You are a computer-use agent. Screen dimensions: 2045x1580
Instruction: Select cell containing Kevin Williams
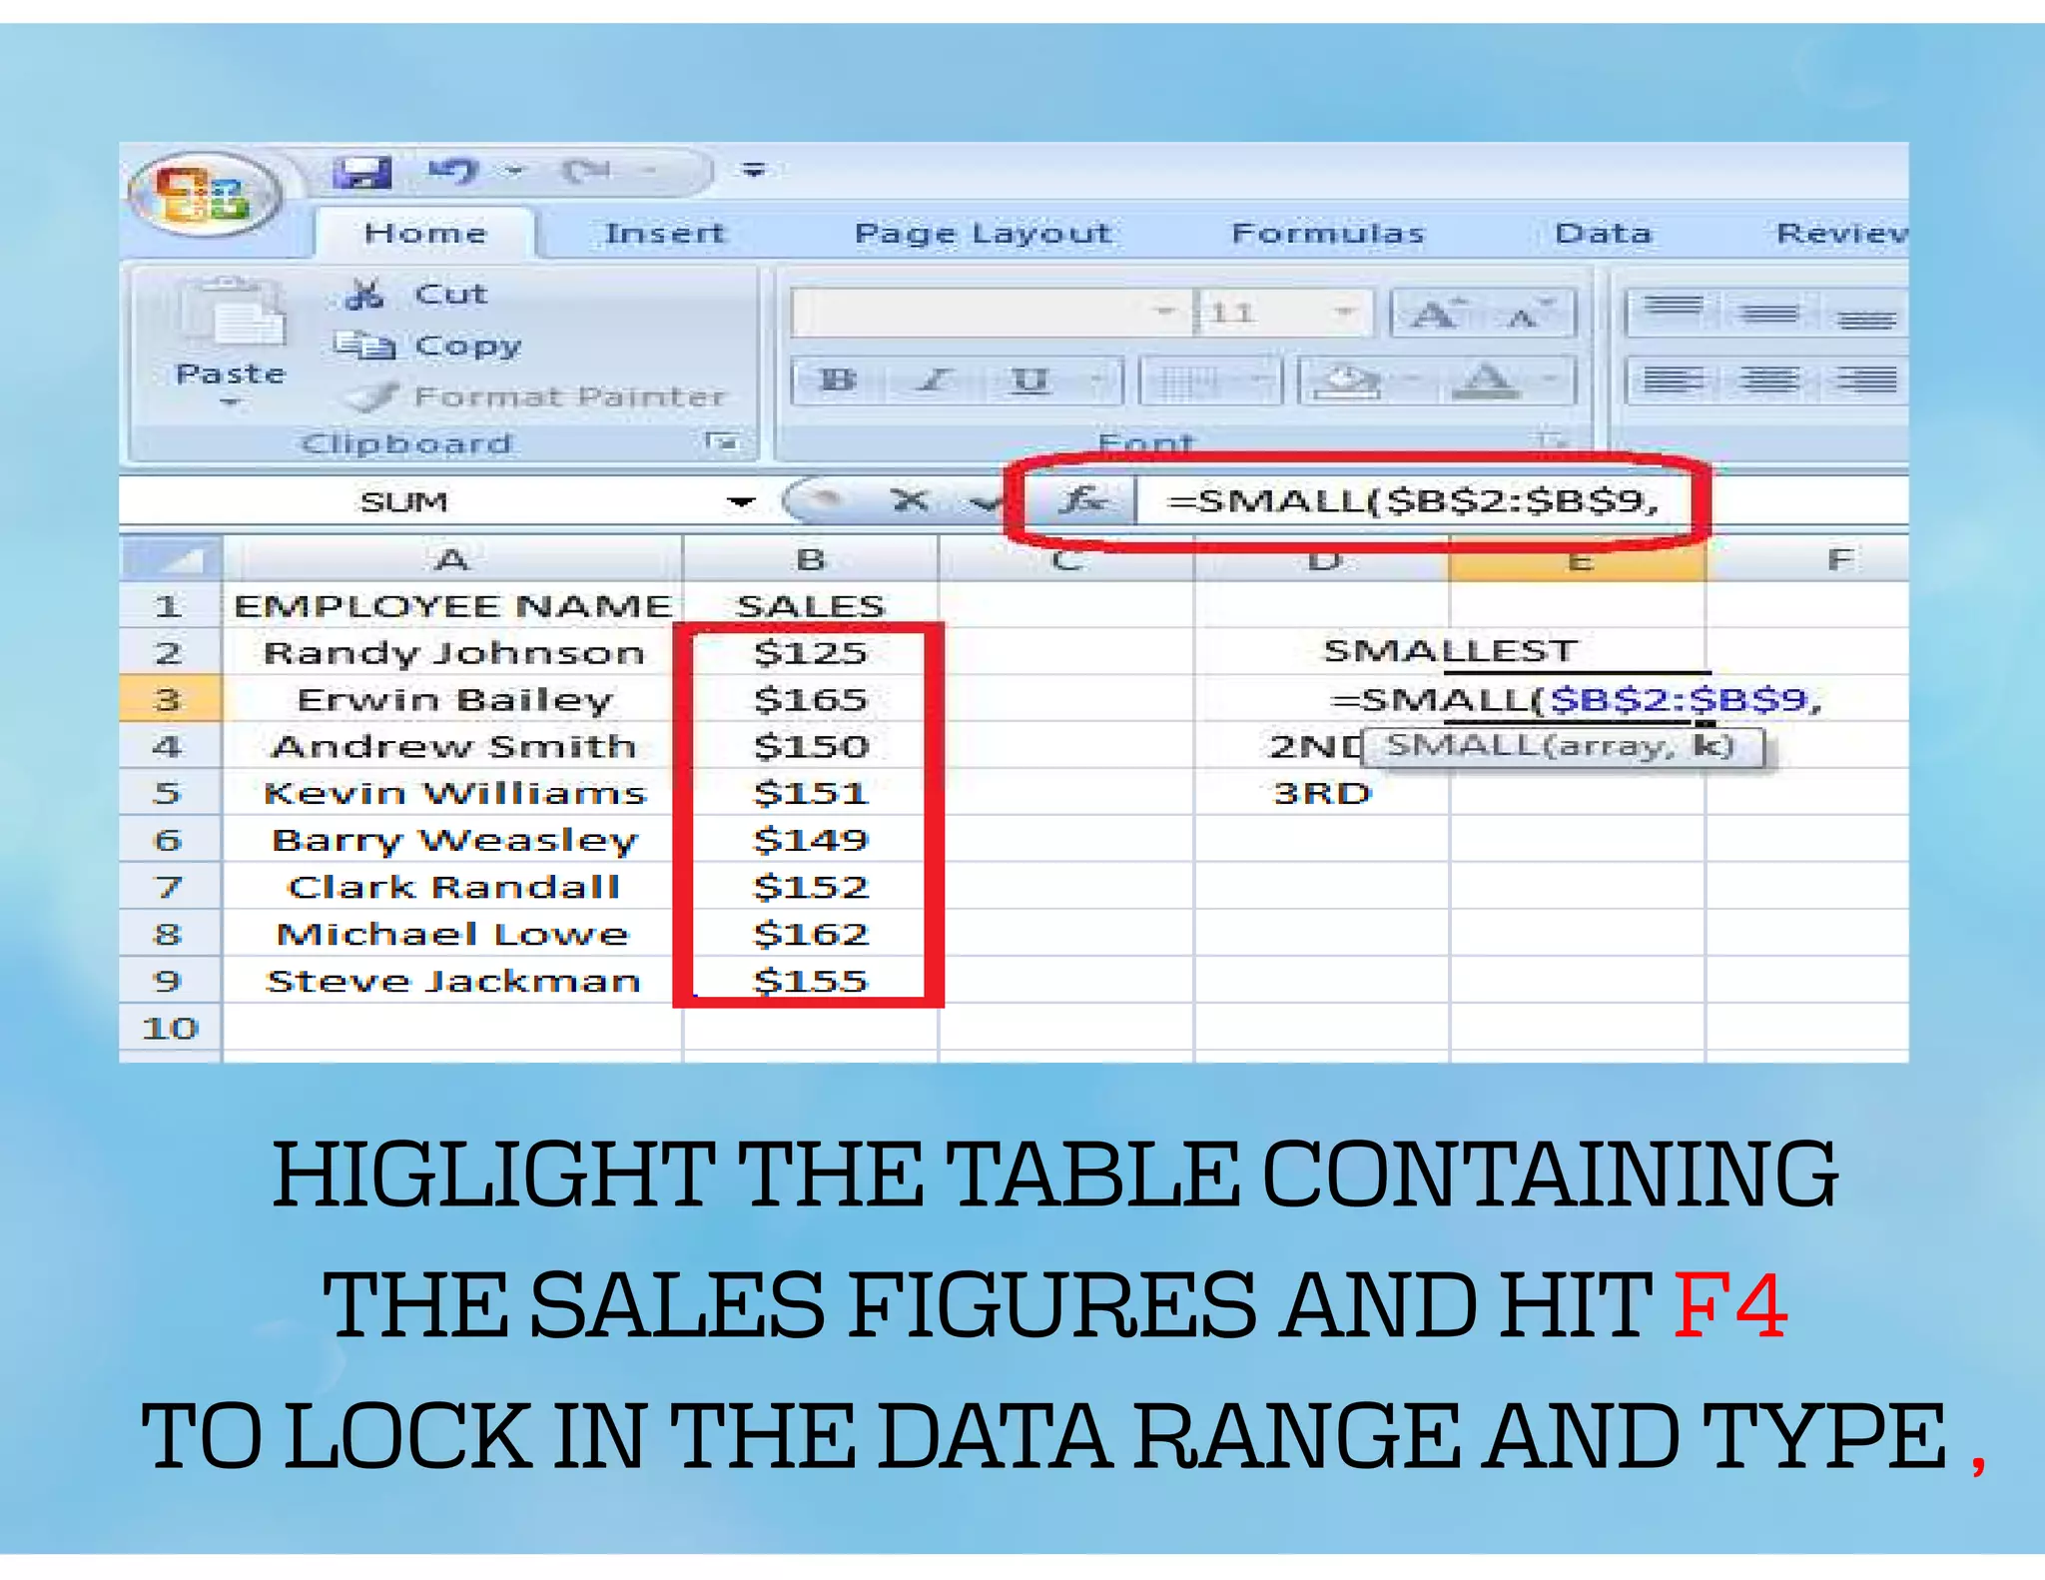[x=454, y=793]
